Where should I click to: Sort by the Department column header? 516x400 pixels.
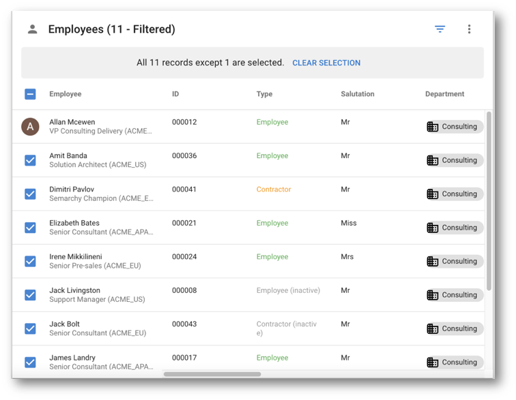(444, 94)
